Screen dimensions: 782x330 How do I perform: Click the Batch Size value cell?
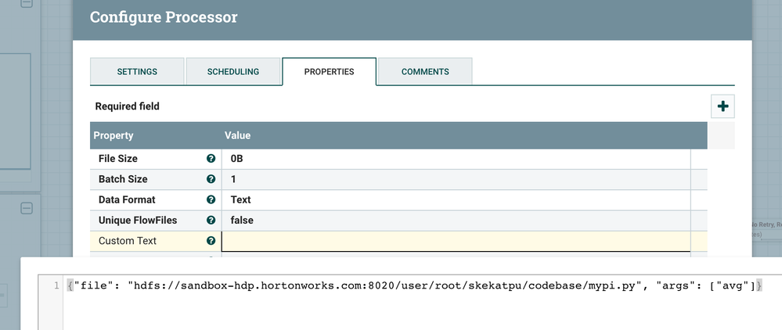[456, 179]
